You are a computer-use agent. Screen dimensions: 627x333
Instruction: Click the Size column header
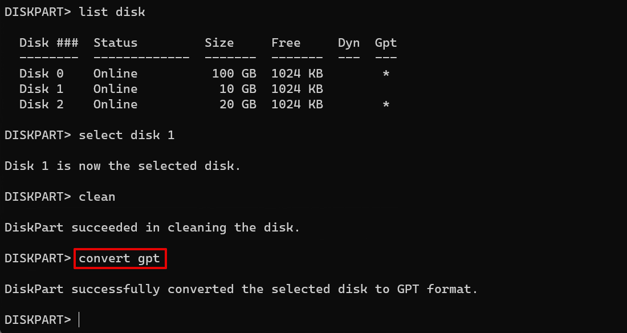pos(219,43)
